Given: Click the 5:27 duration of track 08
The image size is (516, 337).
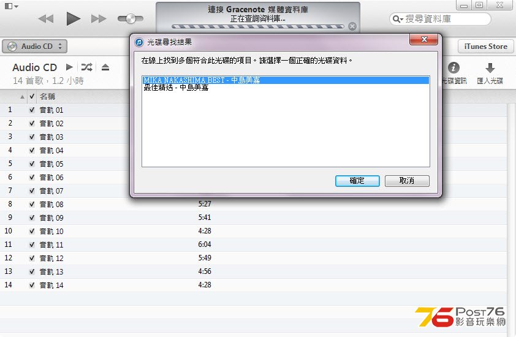Looking at the screenshot, I should click(204, 204).
